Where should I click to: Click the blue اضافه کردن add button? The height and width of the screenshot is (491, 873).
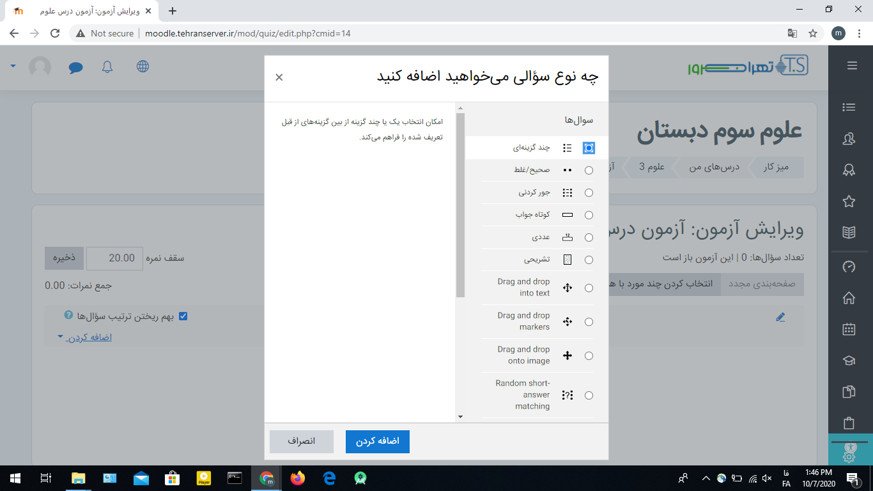377,442
